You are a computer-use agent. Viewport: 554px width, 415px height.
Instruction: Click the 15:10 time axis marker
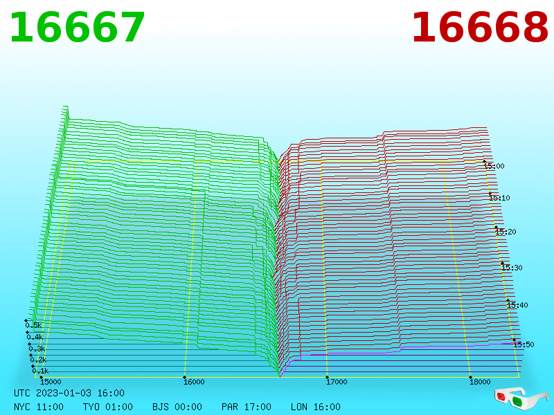coord(499,198)
